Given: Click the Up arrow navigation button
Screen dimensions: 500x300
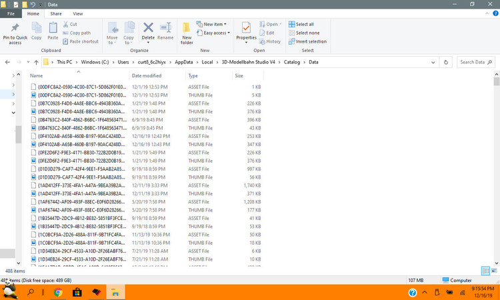Looking at the screenshot, I should click(x=36, y=62).
